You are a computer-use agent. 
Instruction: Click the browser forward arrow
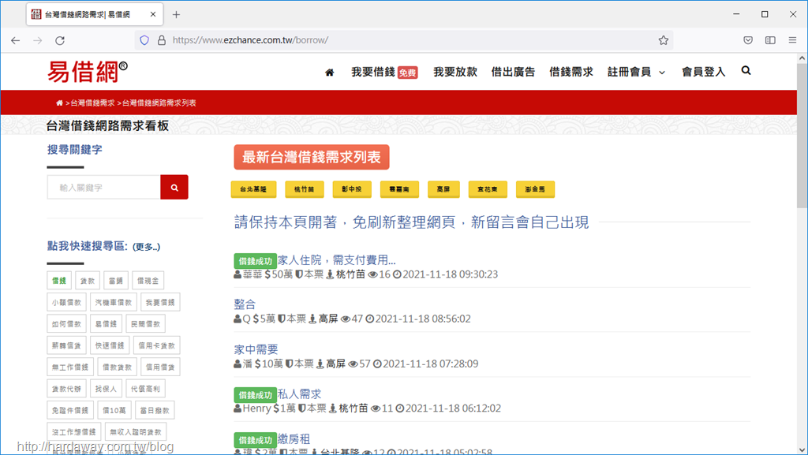(38, 40)
